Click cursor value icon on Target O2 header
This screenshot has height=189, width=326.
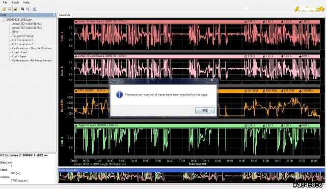[246, 125]
